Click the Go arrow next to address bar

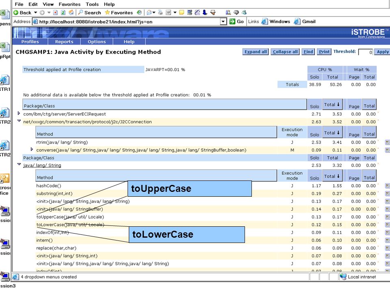coord(236,21)
